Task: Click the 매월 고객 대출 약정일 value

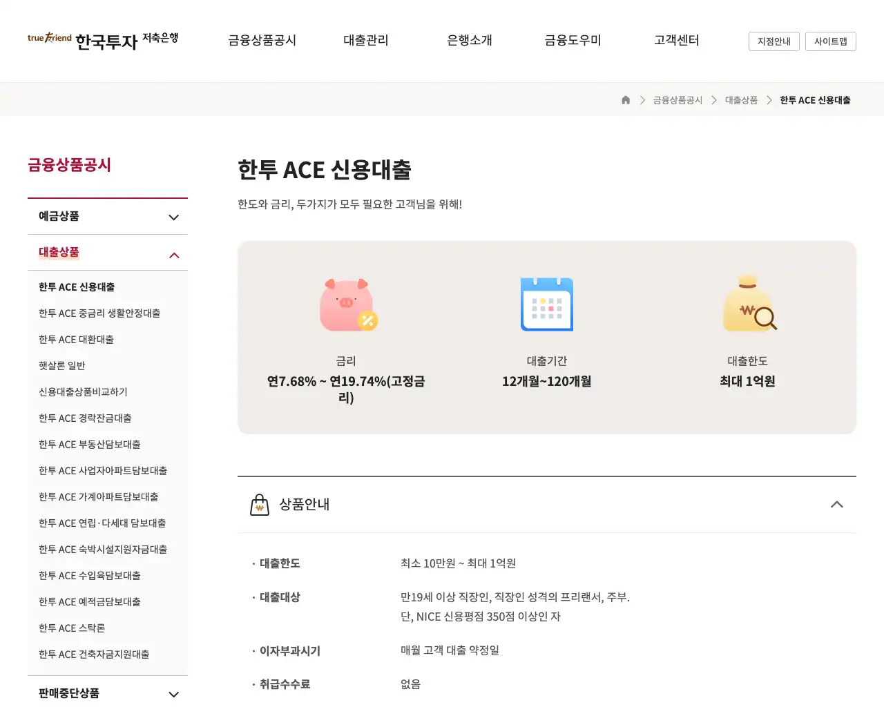Action: [x=450, y=650]
